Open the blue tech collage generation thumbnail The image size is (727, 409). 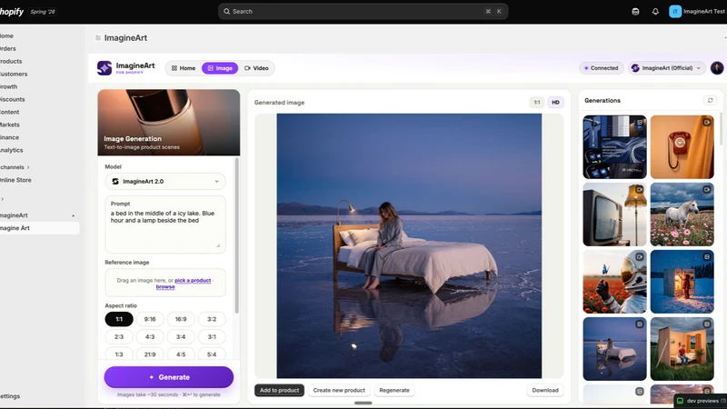[614, 147]
